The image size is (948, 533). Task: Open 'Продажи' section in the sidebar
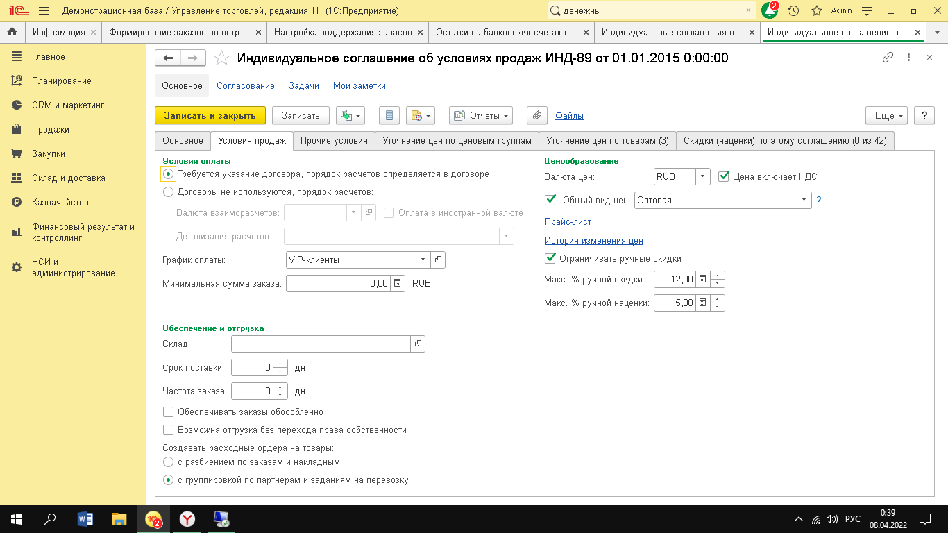[50, 130]
